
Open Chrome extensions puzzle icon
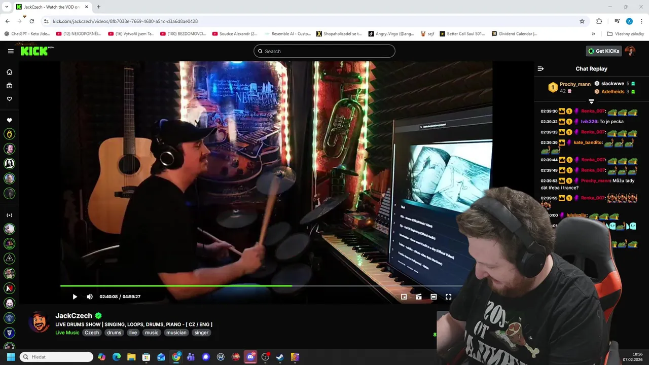point(599,21)
